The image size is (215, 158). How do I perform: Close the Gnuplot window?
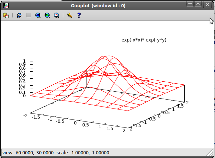[x=207, y=5]
